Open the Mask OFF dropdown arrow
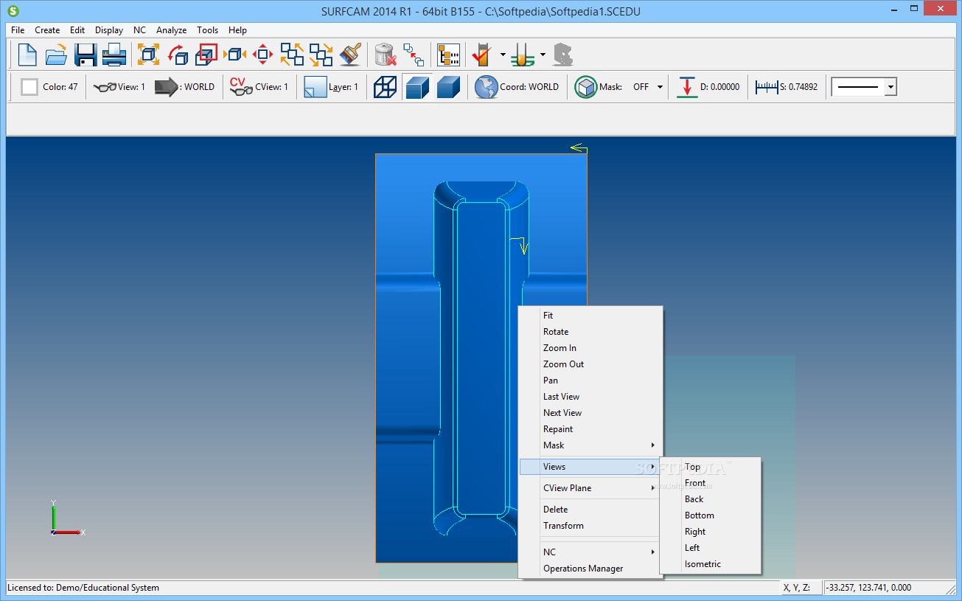 click(660, 87)
